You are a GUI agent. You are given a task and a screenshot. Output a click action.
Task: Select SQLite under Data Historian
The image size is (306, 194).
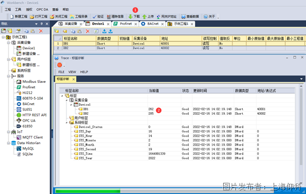tap(28, 154)
